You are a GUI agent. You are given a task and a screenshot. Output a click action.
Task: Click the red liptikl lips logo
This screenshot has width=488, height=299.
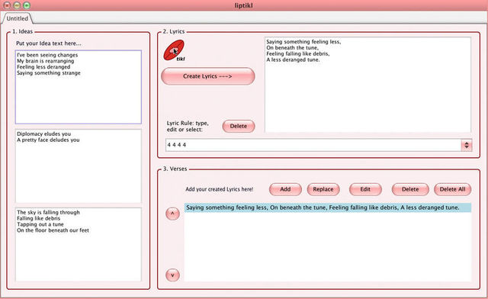coord(174,50)
